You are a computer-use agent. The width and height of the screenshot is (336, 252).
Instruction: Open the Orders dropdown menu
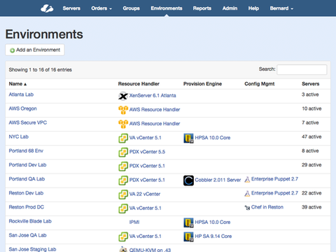pos(101,8)
